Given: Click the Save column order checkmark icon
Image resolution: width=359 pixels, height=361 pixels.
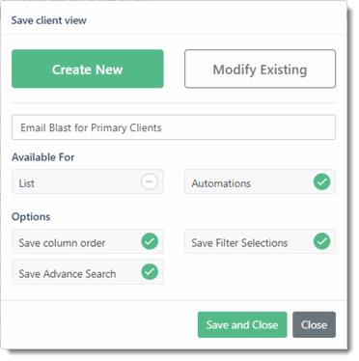Looking at the screenshot, I should [150, 241].
